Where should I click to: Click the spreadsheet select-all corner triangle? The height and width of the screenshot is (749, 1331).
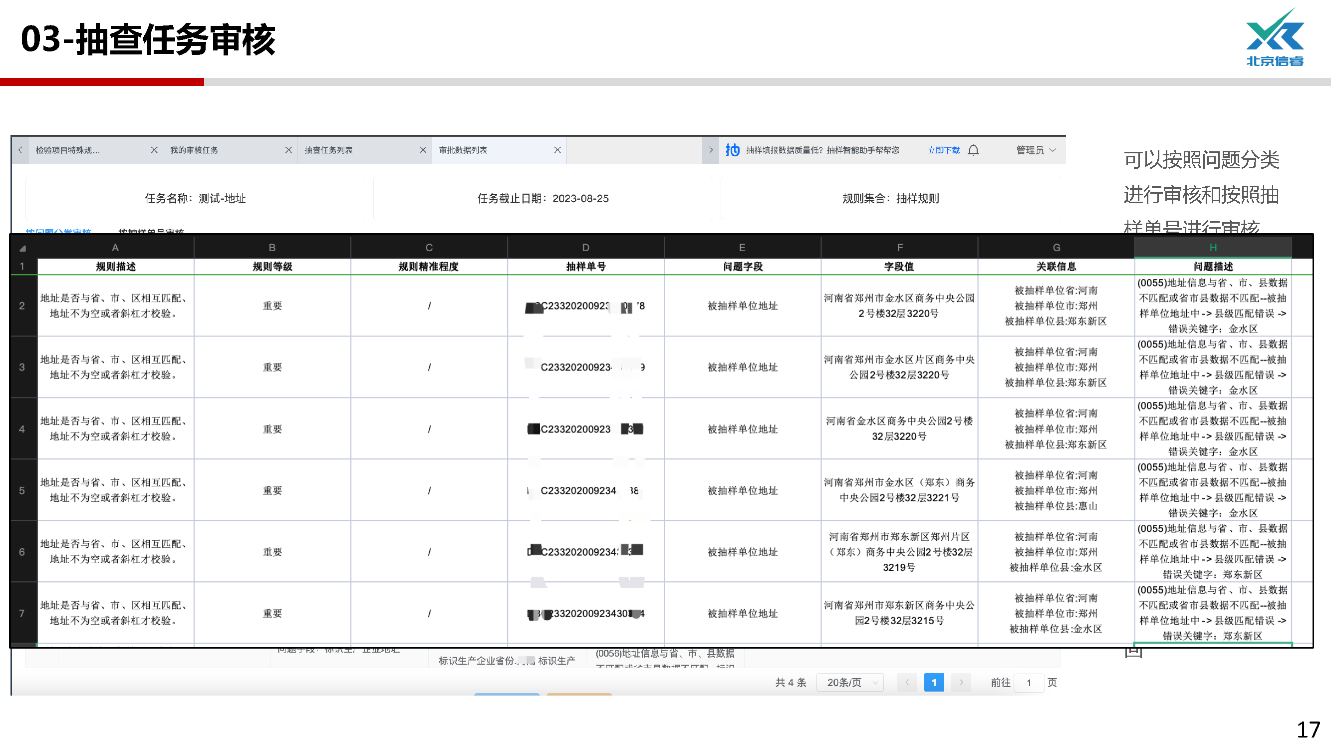(22, 249)
